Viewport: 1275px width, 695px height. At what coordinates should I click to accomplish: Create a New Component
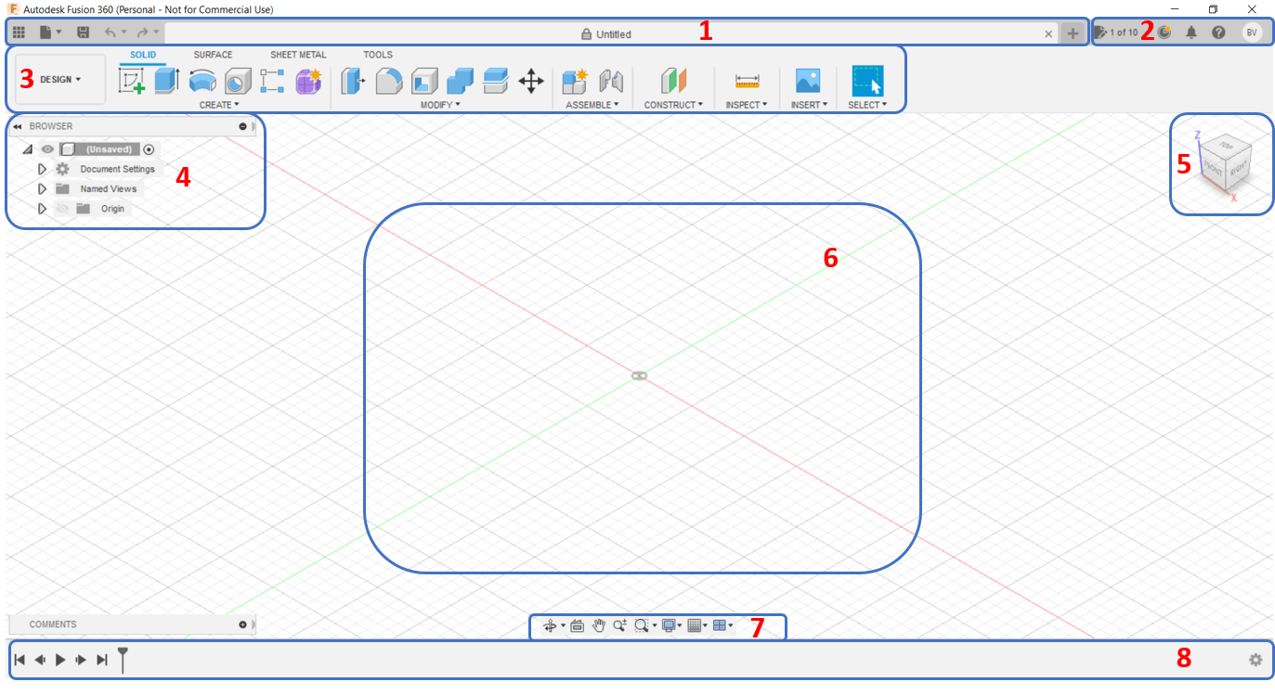(x=575, y=82)
